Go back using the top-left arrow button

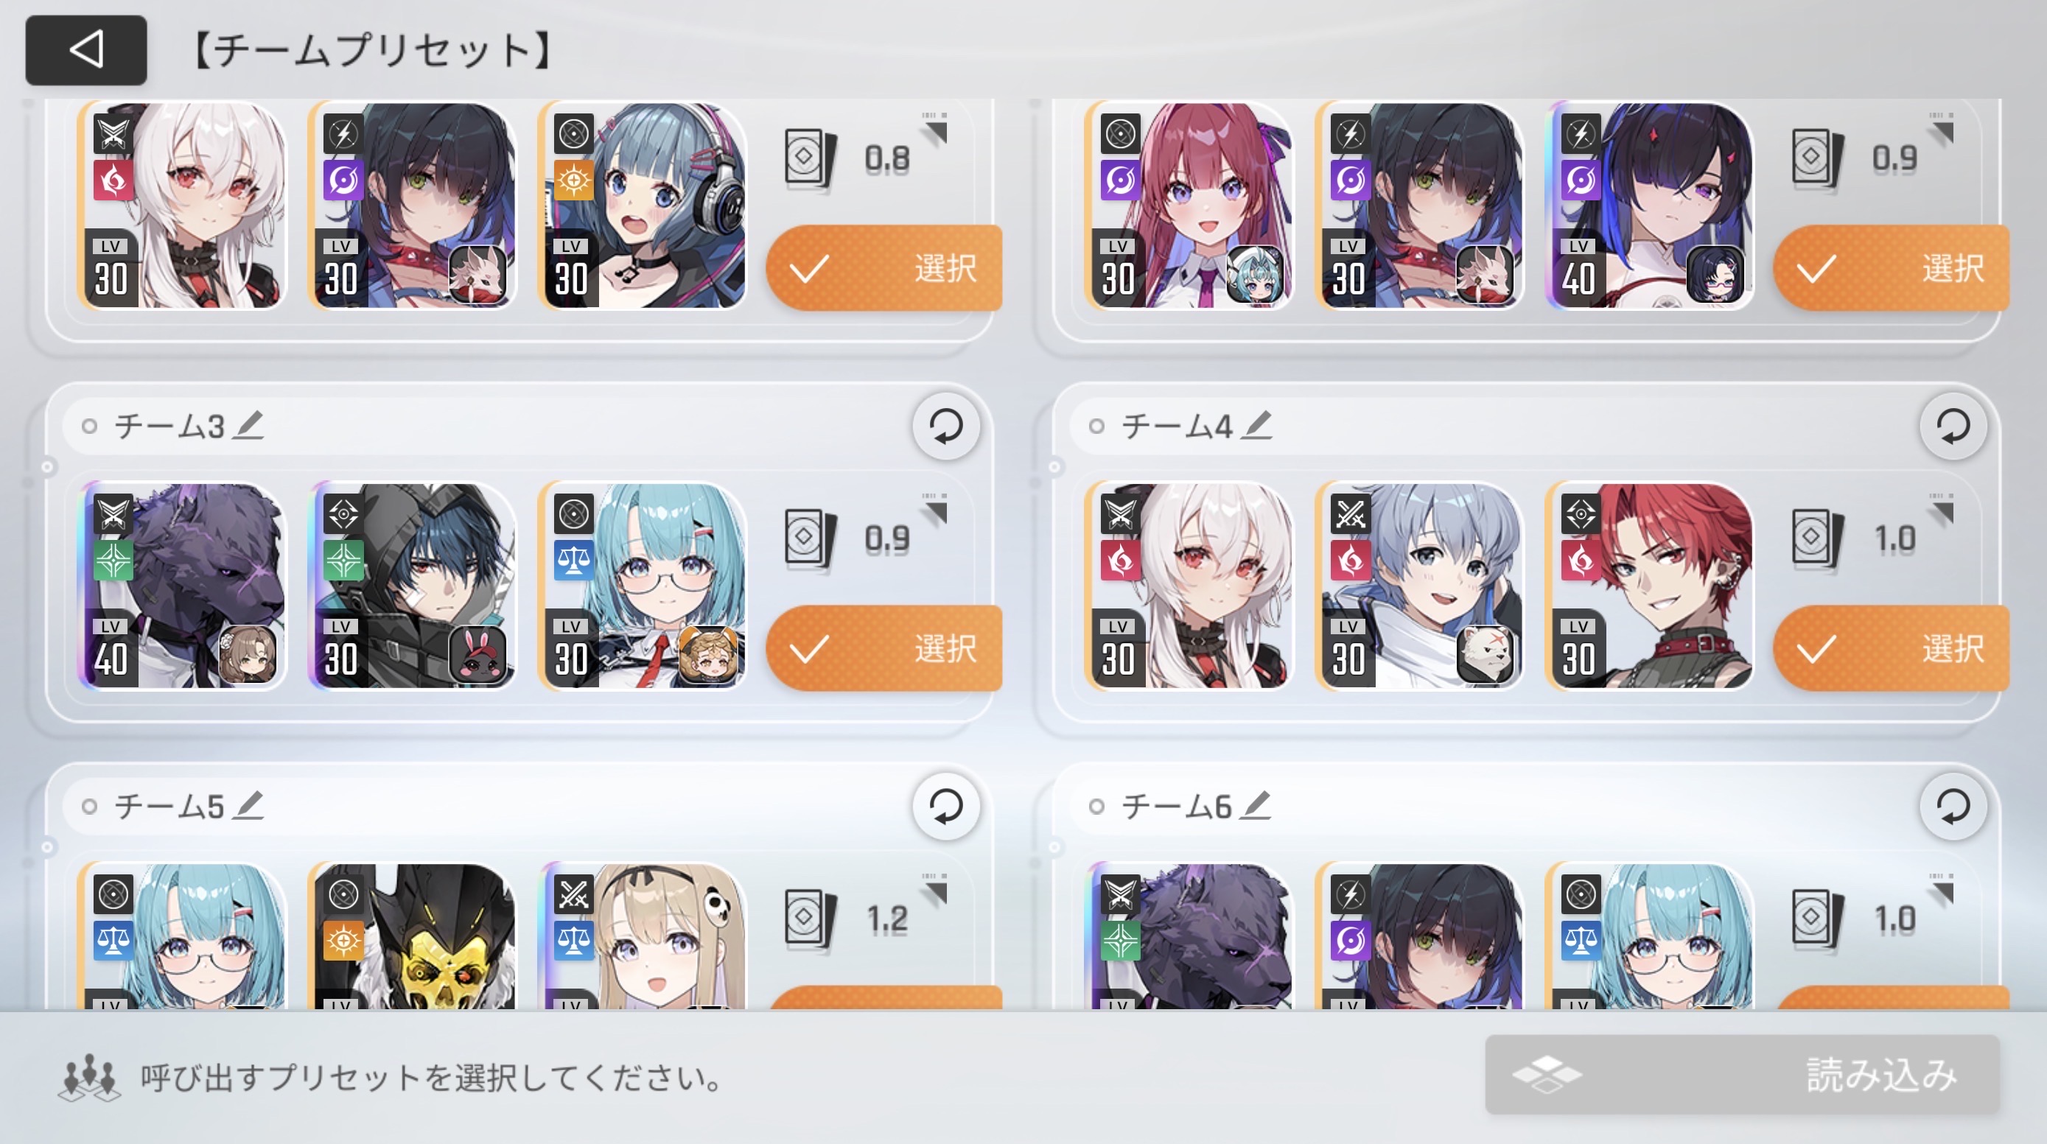[x=85, y=50]
